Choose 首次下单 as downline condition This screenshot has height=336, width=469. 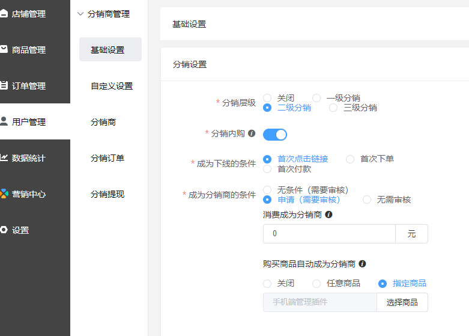(x=350, y=159)
